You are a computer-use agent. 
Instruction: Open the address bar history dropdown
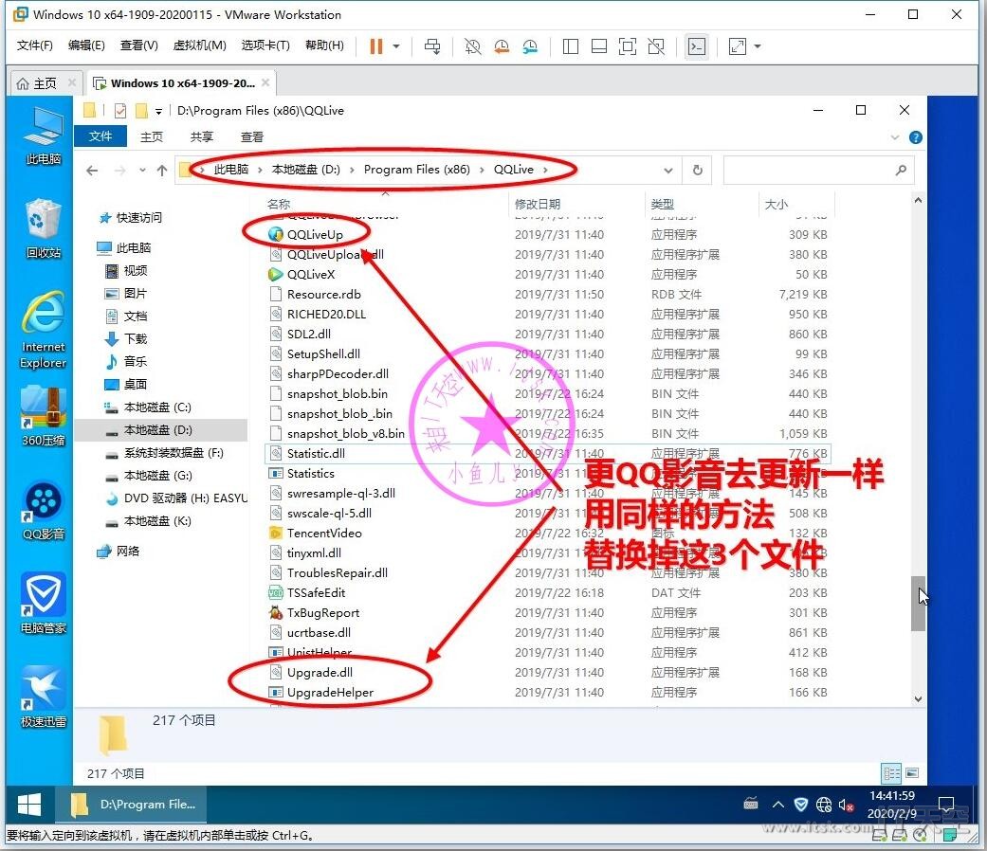pyautogui.click(x=667, y=171)
